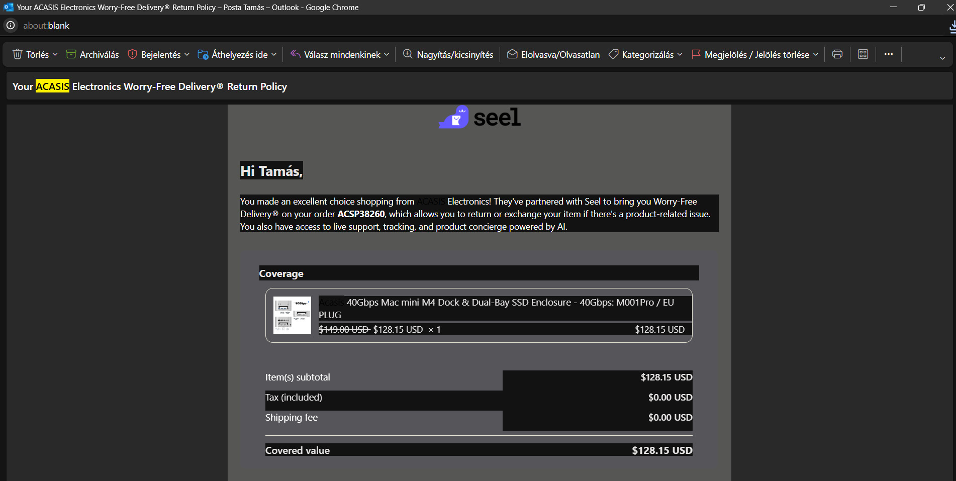
Task: Restore down the Chrome window
Action: point(921,7)
